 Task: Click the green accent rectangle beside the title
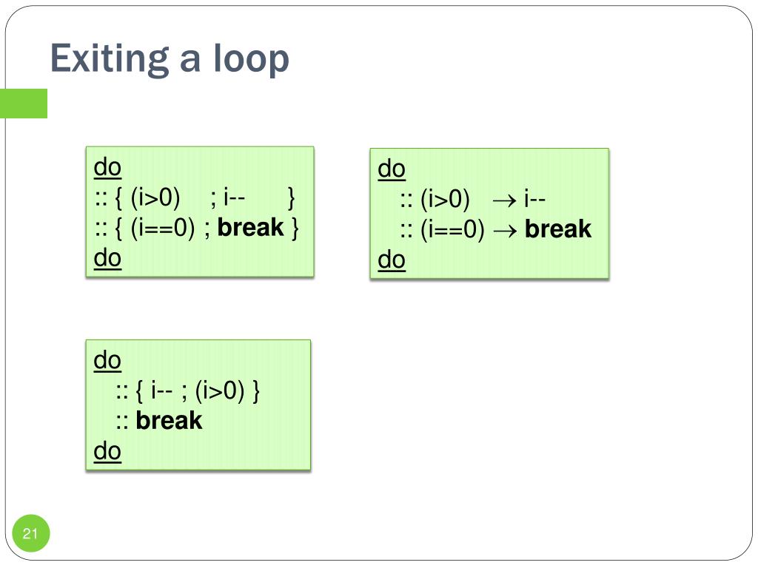[24, 104]
